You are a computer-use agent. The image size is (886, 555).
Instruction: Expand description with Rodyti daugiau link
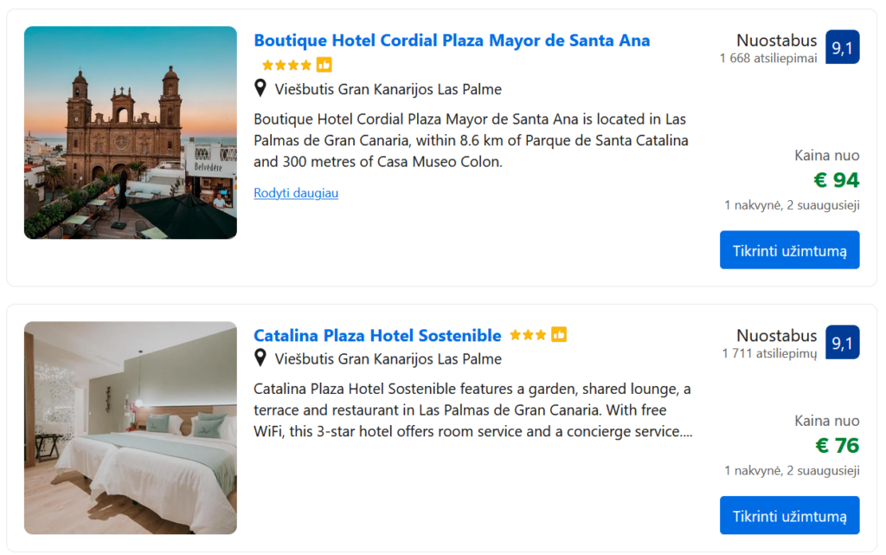click(x=296, y=193)
